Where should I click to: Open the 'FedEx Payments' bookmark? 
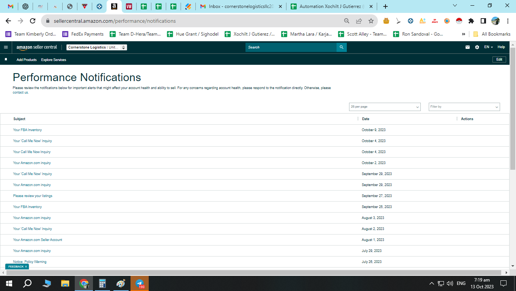pyautogui.click(x=83, y=34)
